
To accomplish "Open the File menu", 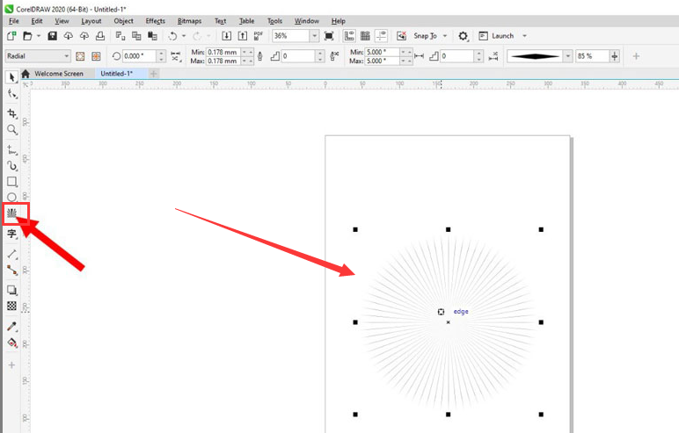I will tap(13, 21).
